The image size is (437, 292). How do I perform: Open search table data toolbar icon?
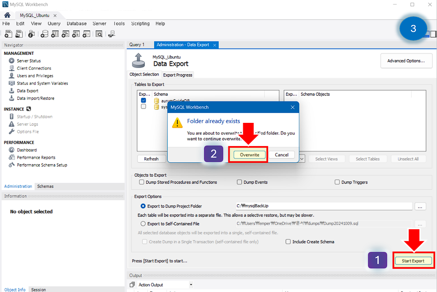point(99,34)
